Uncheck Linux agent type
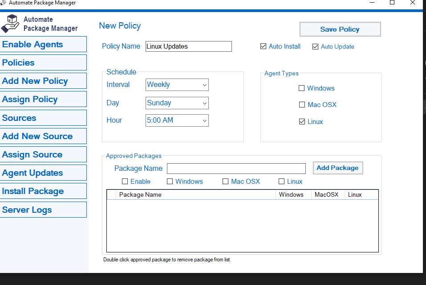 (302, 122)
